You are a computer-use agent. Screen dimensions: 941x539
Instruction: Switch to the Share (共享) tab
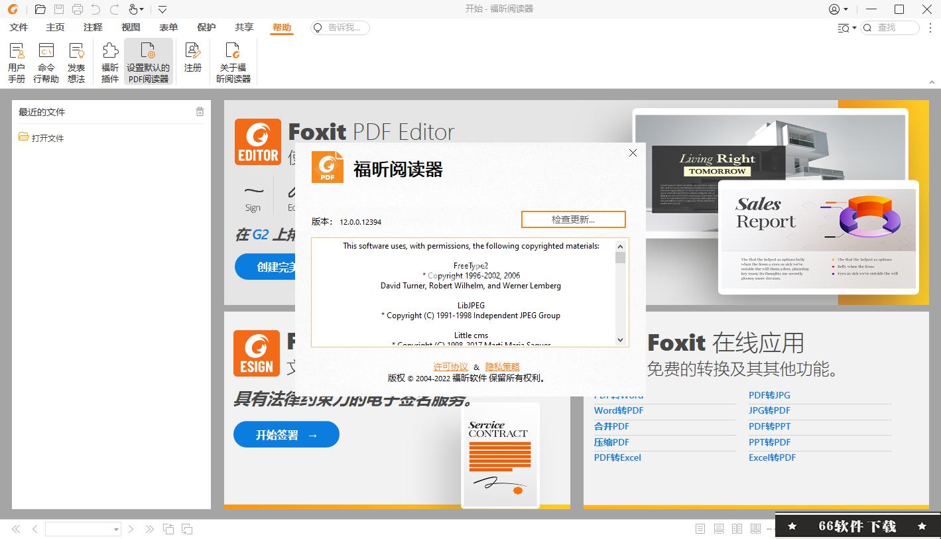[244, 27]
